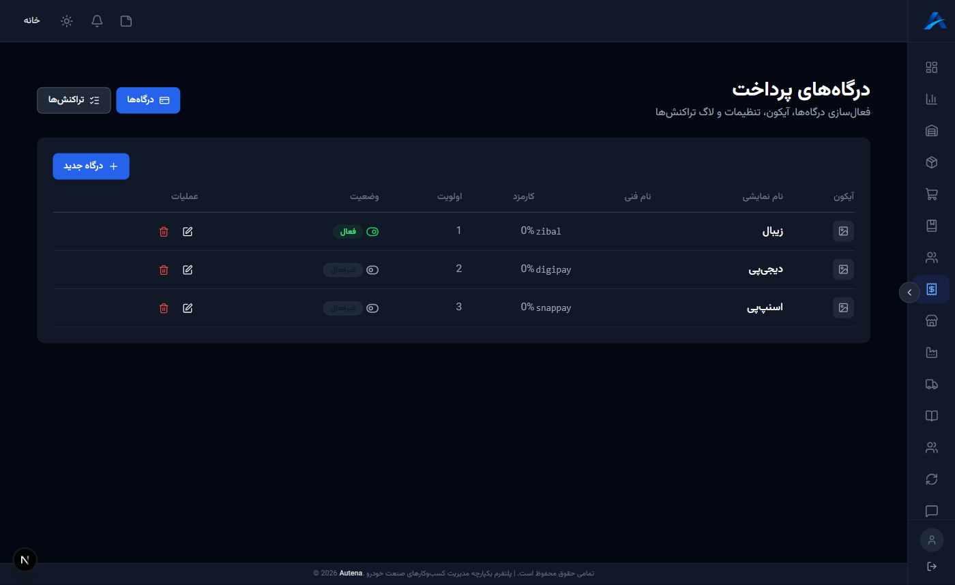This screenshot has height=585, width=955.
Task: Open the chat message sidebar icon
Action: pyautogui.click(x=931, y=511)
